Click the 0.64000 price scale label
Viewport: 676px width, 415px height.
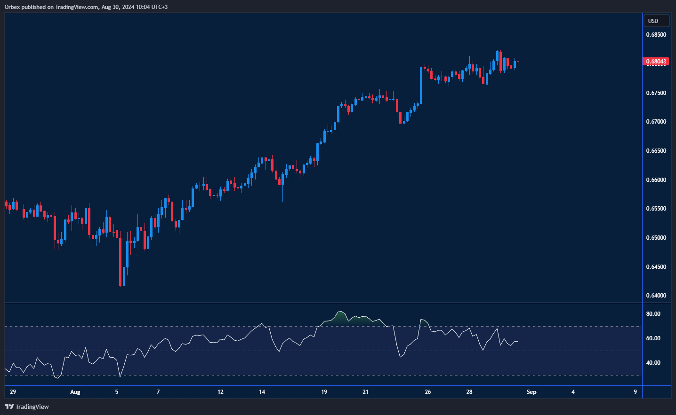coord(656,296)
